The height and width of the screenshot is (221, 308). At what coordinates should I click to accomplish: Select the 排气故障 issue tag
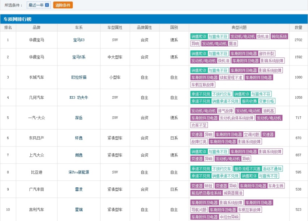(225, 111)
